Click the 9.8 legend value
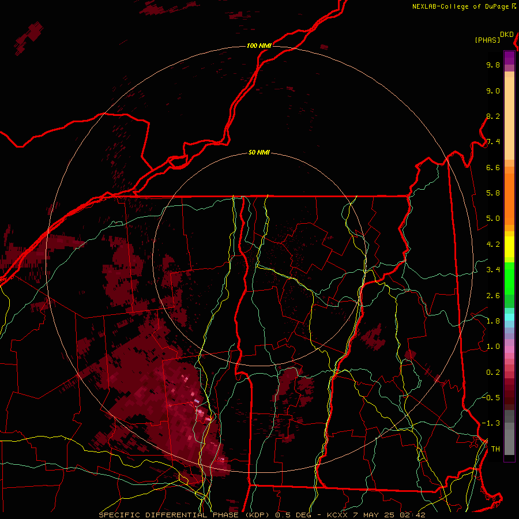The image size is (519, 519). point(493,65)
